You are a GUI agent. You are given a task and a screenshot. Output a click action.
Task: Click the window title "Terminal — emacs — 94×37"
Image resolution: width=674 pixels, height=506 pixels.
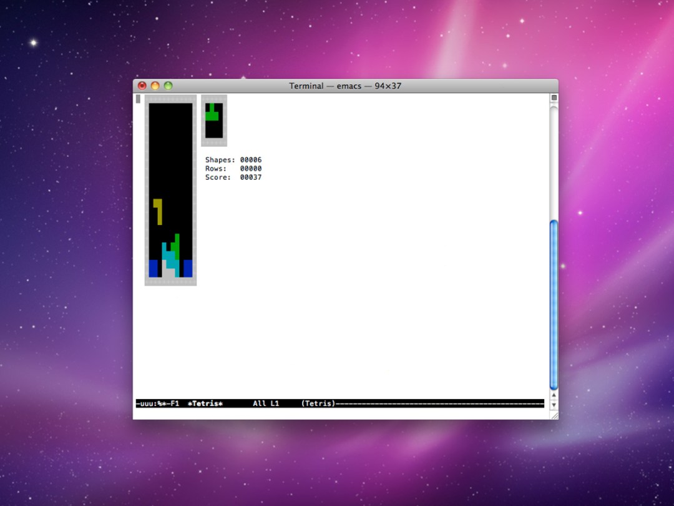(x=345, y=86)
